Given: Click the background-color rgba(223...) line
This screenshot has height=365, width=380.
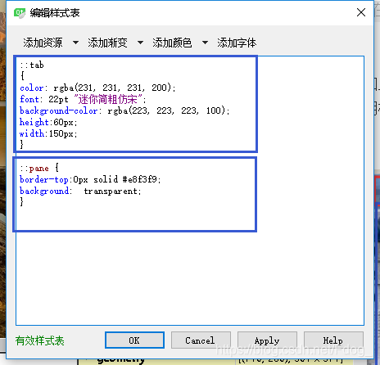Looking at the screenshot, I should point(124,110).
